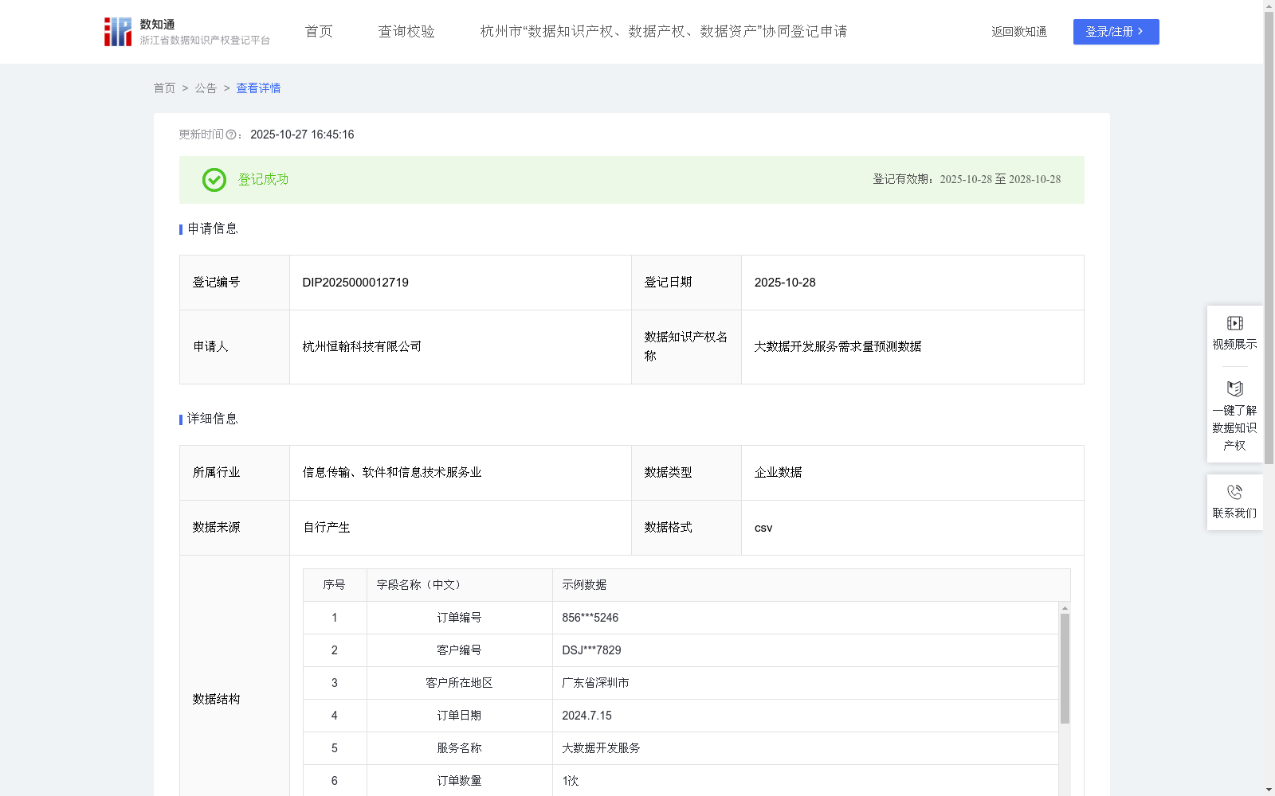Go to 首页 via the breadcrumb
Screen dimensions: 1275x796
164,88
